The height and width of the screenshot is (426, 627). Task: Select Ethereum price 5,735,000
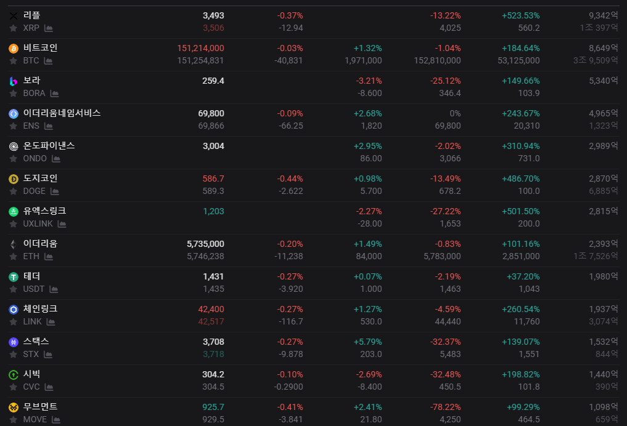click(205, 244)
